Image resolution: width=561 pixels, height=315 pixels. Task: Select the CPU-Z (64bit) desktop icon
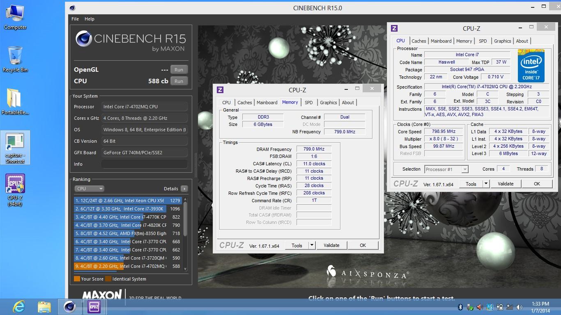click(x=15, y=190)
